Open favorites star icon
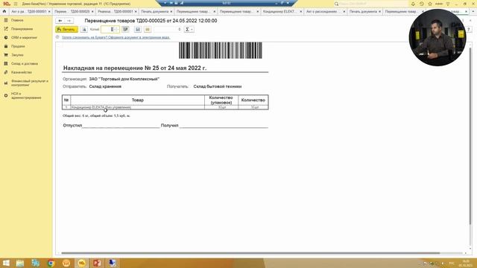The width and height of the screenshot is (477, 268). tap(430, 4)
